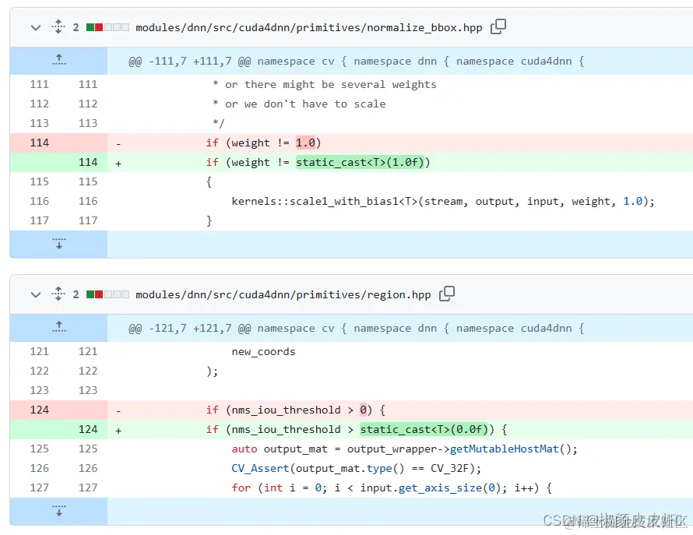Select removed line 114 number
693x535 pixels.
40,143
